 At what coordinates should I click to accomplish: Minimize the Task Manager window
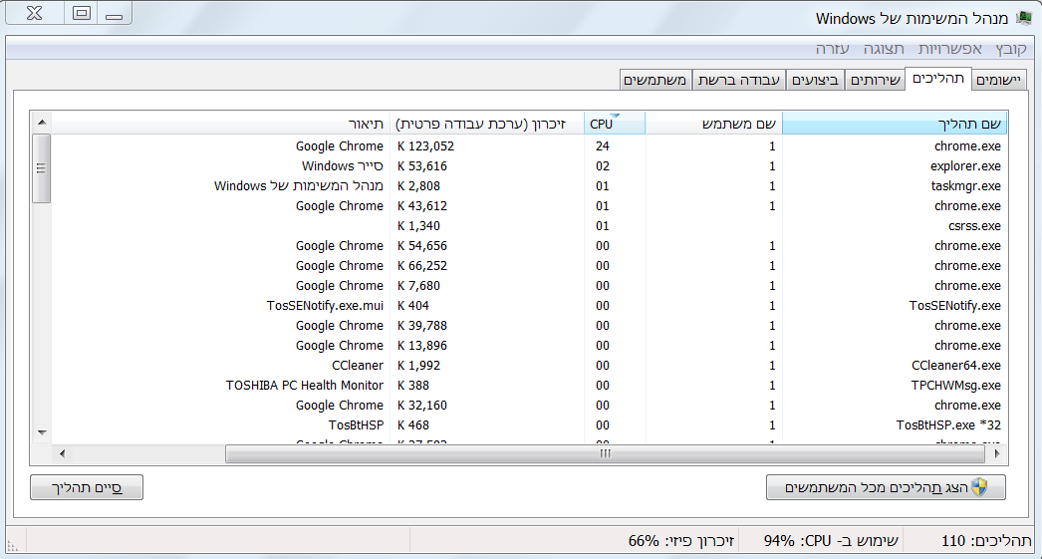(115, 13)
